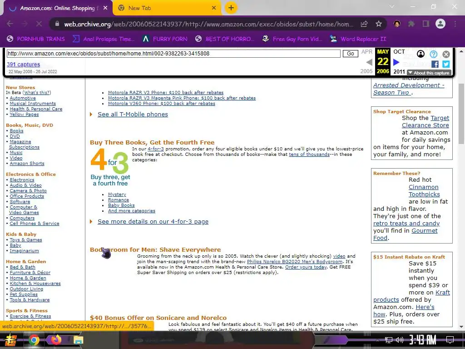The width and height of the screenshot is (465, 349).
Task: Open File Explorer from the taskbar
Action: coord(78,340)
